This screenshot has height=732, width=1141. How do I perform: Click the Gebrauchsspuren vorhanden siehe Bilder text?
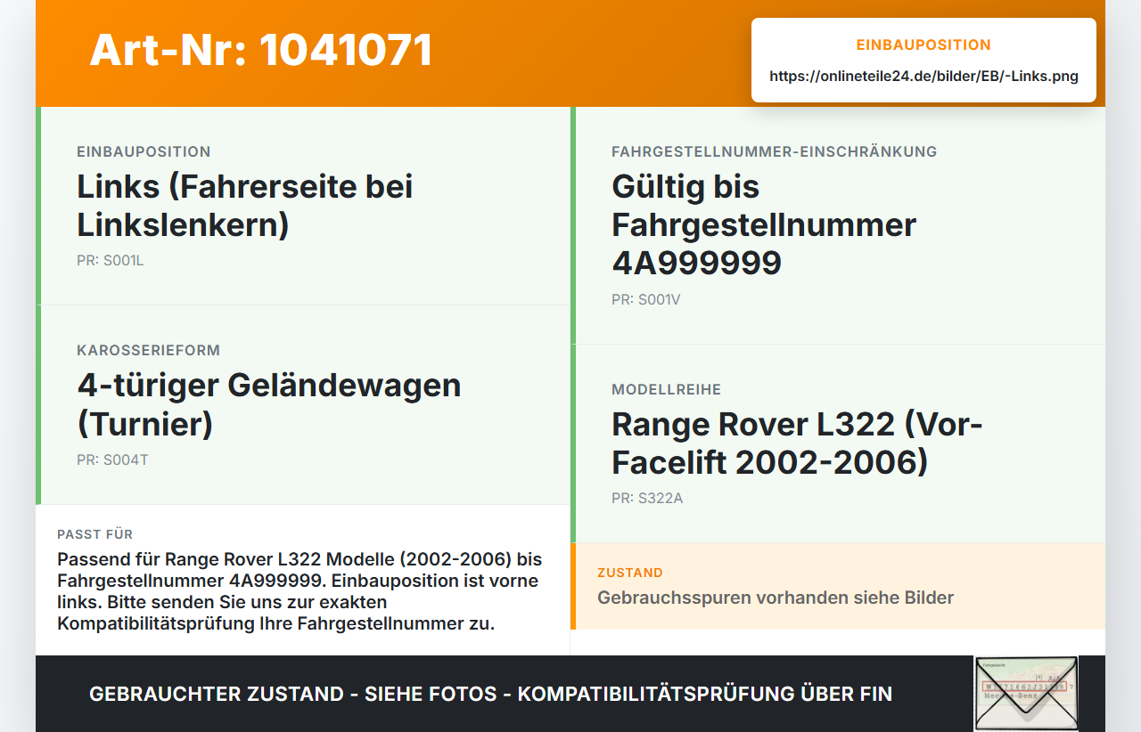pos(776,598)
